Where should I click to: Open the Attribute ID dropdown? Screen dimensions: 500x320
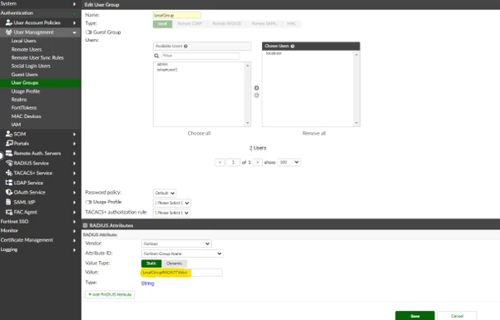tap(182, 254)
